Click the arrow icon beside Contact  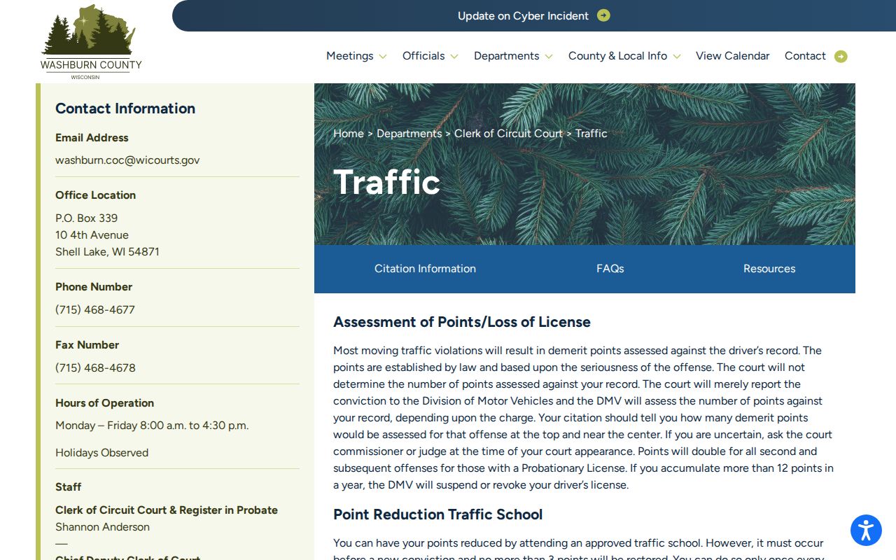coord(841,57)
